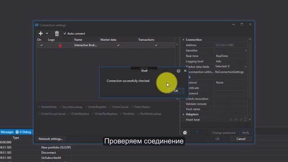Open help icon in Shell dialog
This screenshot has height=162, width=288.
click(179, 71)
